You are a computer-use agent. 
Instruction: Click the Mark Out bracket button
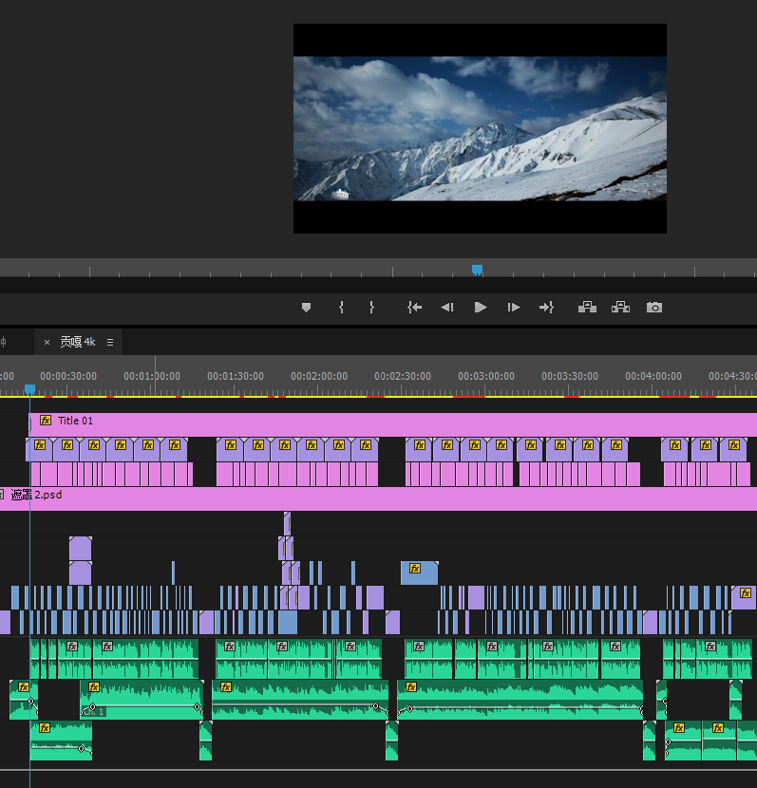[x=371, y=307]
